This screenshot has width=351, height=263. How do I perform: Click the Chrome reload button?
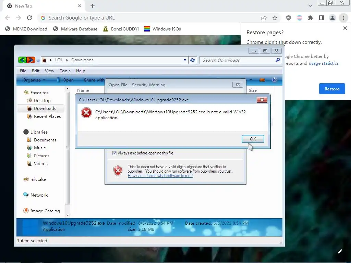[x=29, y=18]
